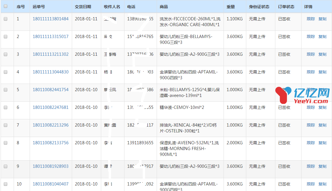The width and height of the screenshot is (332, 191).
Task: Click the 身份证状态 column header
Action: pyautogui.click(x=259, y=7)
